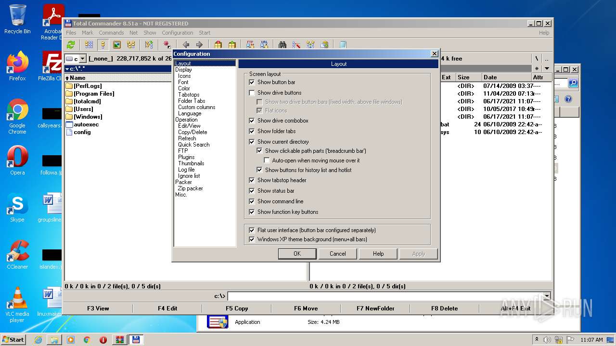Open directory Tree view toolbar icon
Screen dimensions: 616x346
tap(131, 45)
